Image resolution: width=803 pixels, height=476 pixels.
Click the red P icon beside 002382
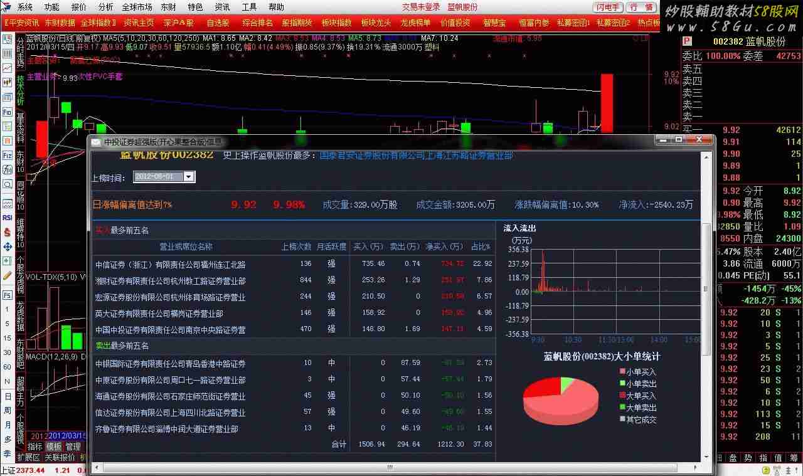pyautogui.click(x=687, y=41)
